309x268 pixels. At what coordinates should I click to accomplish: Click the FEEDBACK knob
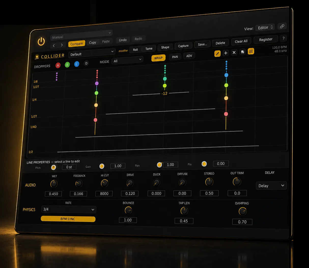[x=79, y=183]
